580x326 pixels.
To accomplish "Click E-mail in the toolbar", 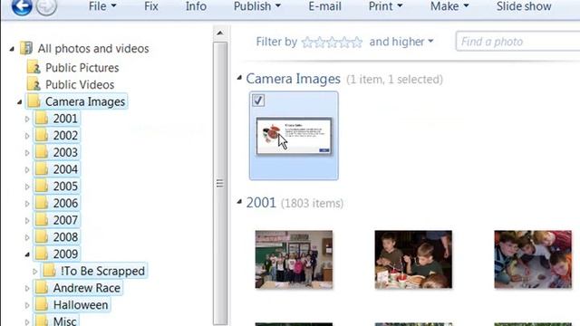I will (x=324, y=6).
